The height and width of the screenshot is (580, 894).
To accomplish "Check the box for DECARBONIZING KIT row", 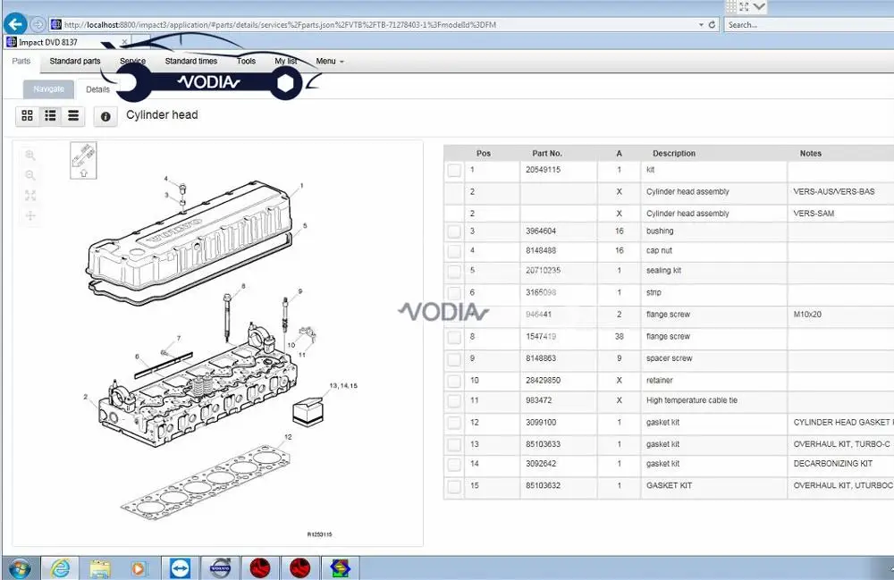I will click(454, 465).
